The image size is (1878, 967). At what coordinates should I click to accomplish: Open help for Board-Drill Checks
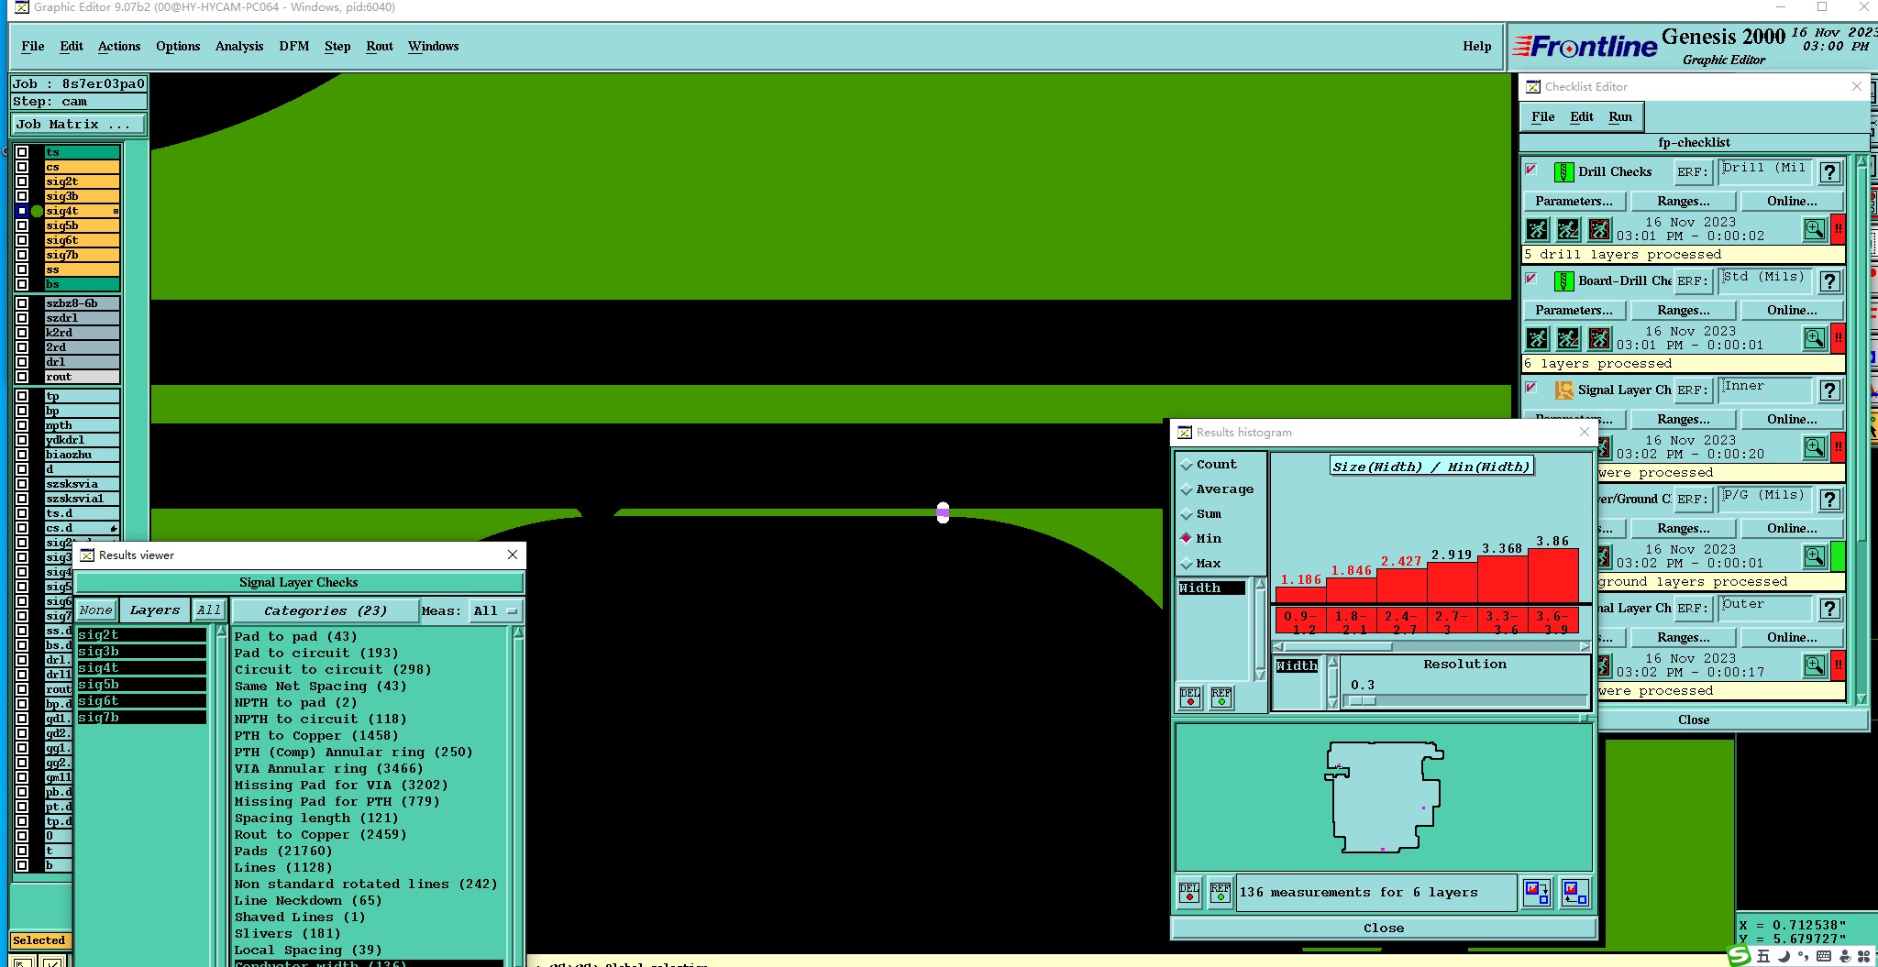click(1830, 280)
